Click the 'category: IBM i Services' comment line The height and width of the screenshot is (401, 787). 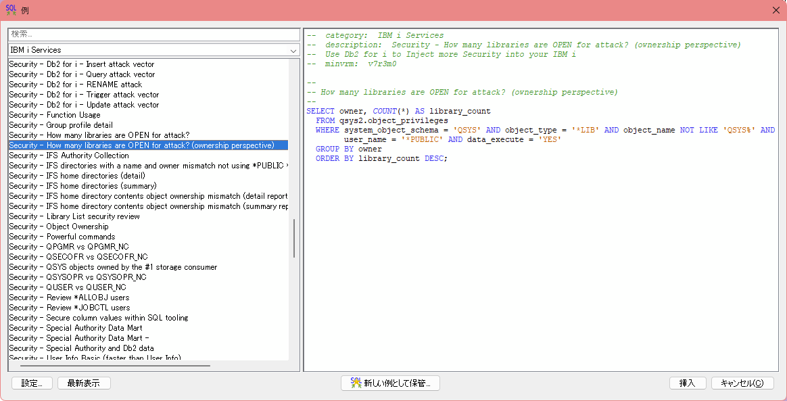point(375,36)
